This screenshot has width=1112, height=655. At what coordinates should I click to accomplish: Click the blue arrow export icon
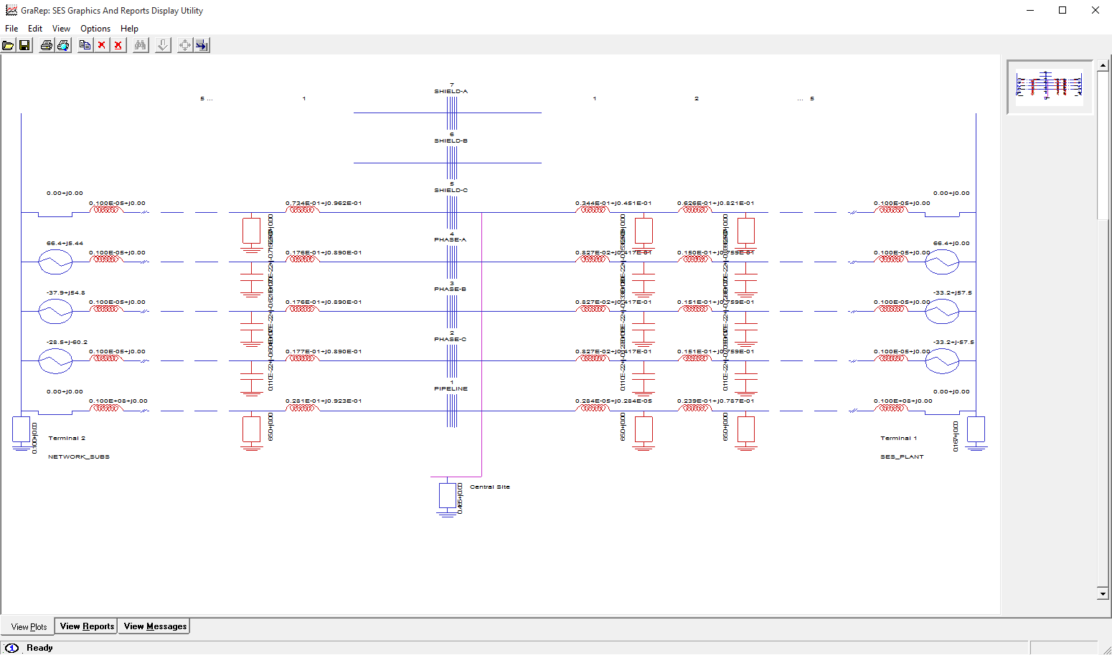point(202,45)
